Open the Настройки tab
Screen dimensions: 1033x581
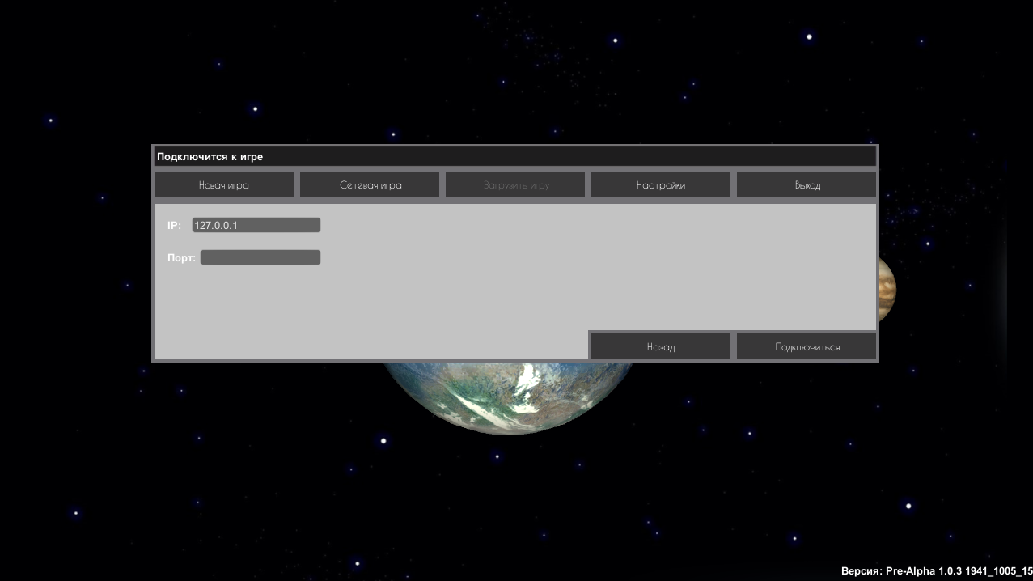[661, 184]
